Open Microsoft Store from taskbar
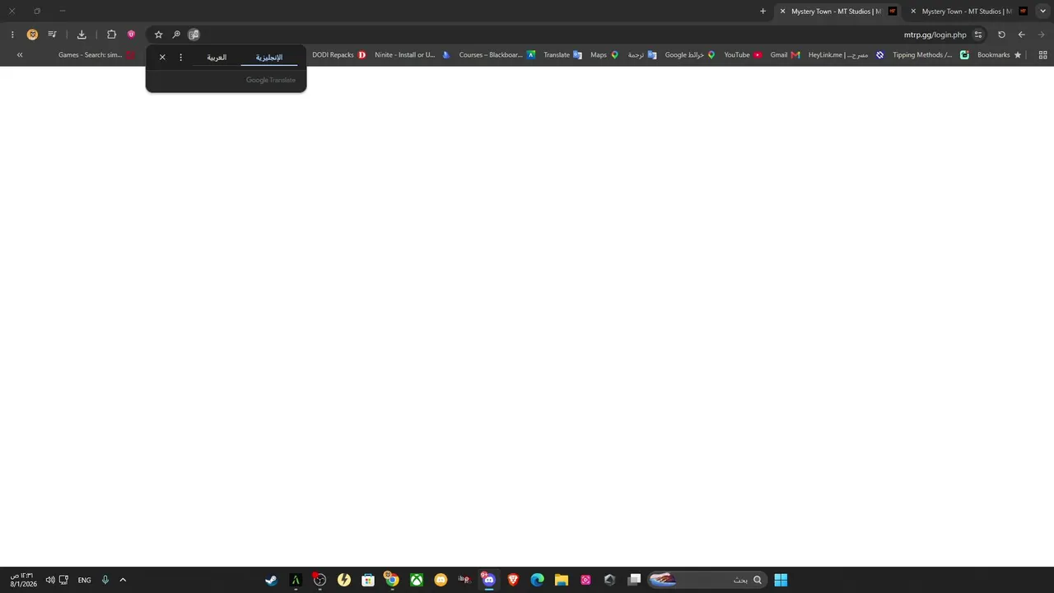The width and height of the screenshot is (1054, 593). pyautogui.click(x=368, y=580)
